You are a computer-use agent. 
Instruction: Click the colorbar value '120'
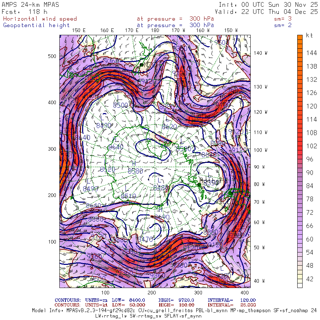311,106
